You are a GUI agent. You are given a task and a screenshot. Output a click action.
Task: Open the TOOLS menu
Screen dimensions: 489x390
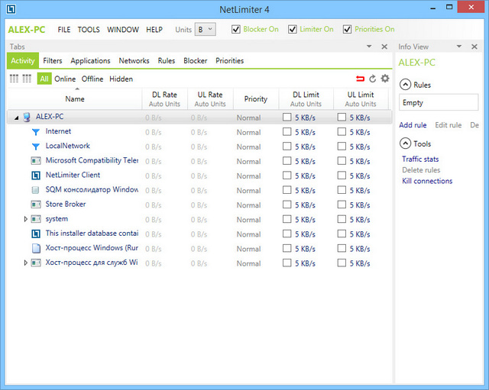89,30
